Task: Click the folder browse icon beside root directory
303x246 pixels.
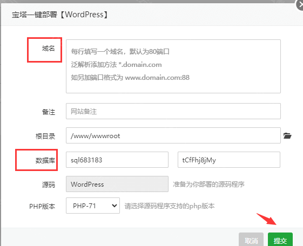Action: pyautogui.click(x=287, y=135)
